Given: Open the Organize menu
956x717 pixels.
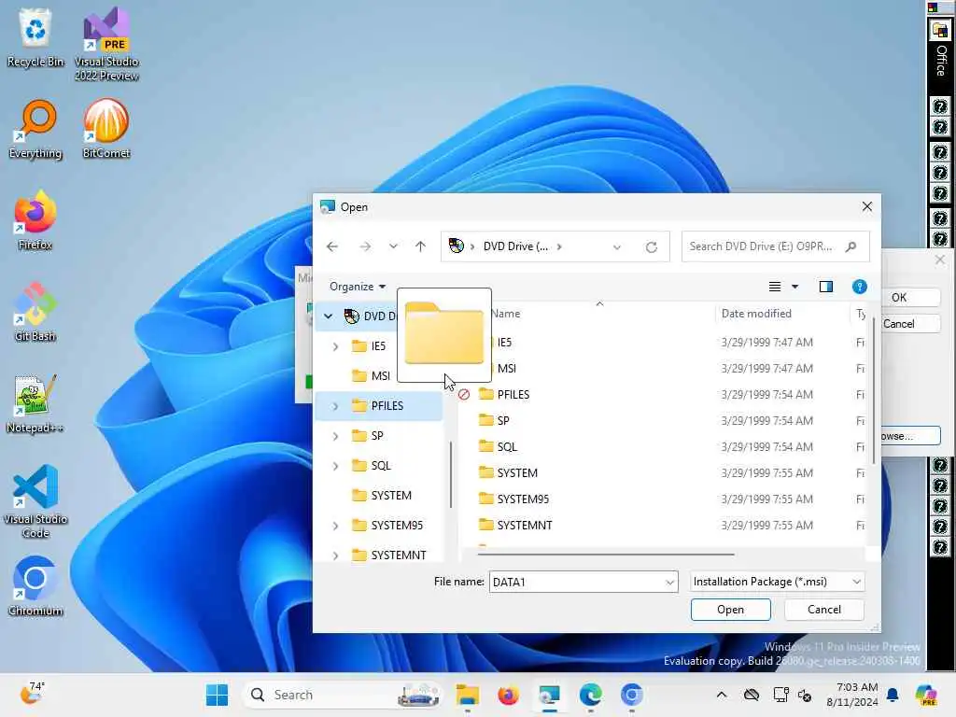Looking at the screenshot, I should click(358, 287).
